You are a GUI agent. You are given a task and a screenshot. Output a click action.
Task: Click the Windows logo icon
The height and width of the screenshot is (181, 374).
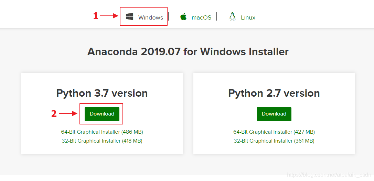[129, 17]
